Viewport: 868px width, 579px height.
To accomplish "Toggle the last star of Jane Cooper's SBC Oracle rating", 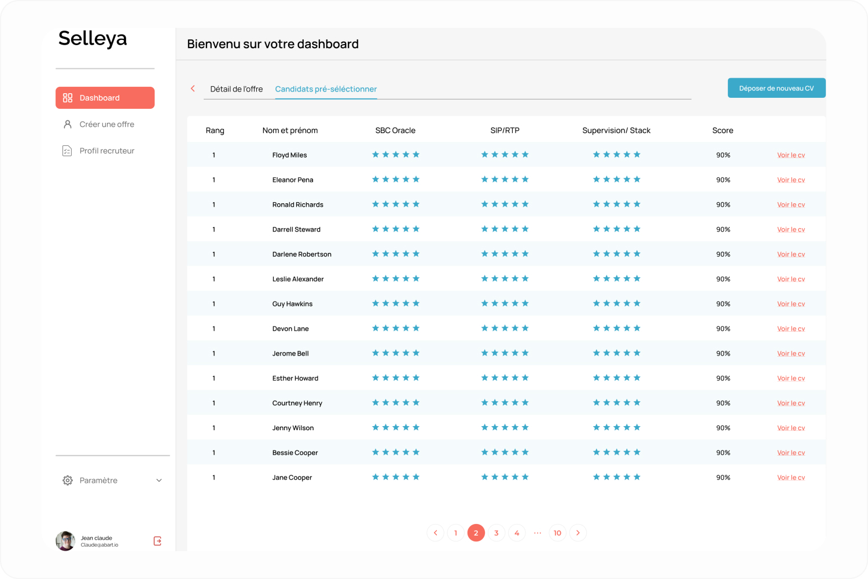I will coord(417,477).
